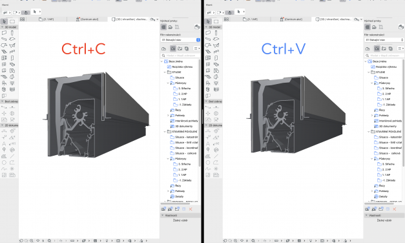This screenshot has height=243, width=405.
Task: Select '-1. Základy' under STUDIE in Ctrl+V navigator
Action: [388, 105]
